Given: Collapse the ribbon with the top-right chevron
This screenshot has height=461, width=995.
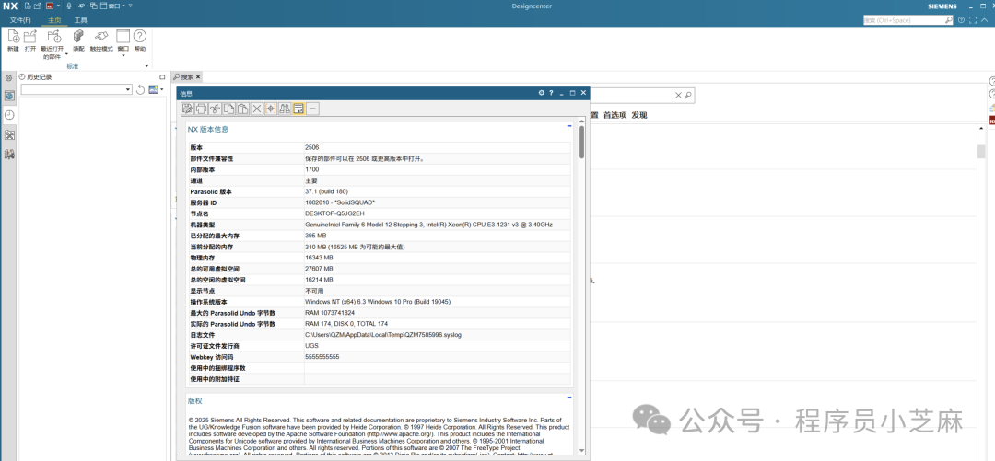Looking at the screenshot, I should pos(982,20).
